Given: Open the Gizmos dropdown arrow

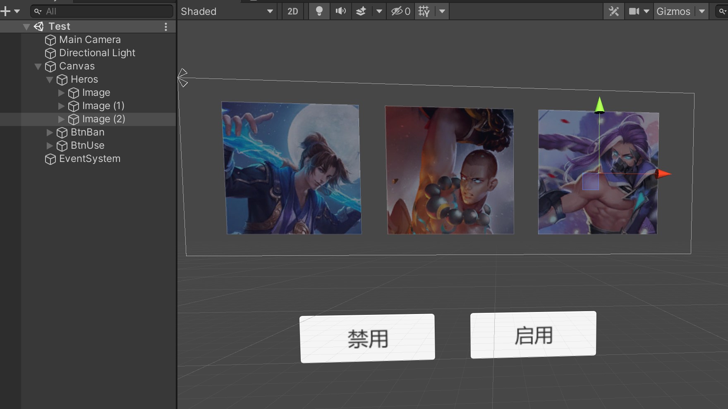Looking at the screenshot, I should (x=702, y=11).
